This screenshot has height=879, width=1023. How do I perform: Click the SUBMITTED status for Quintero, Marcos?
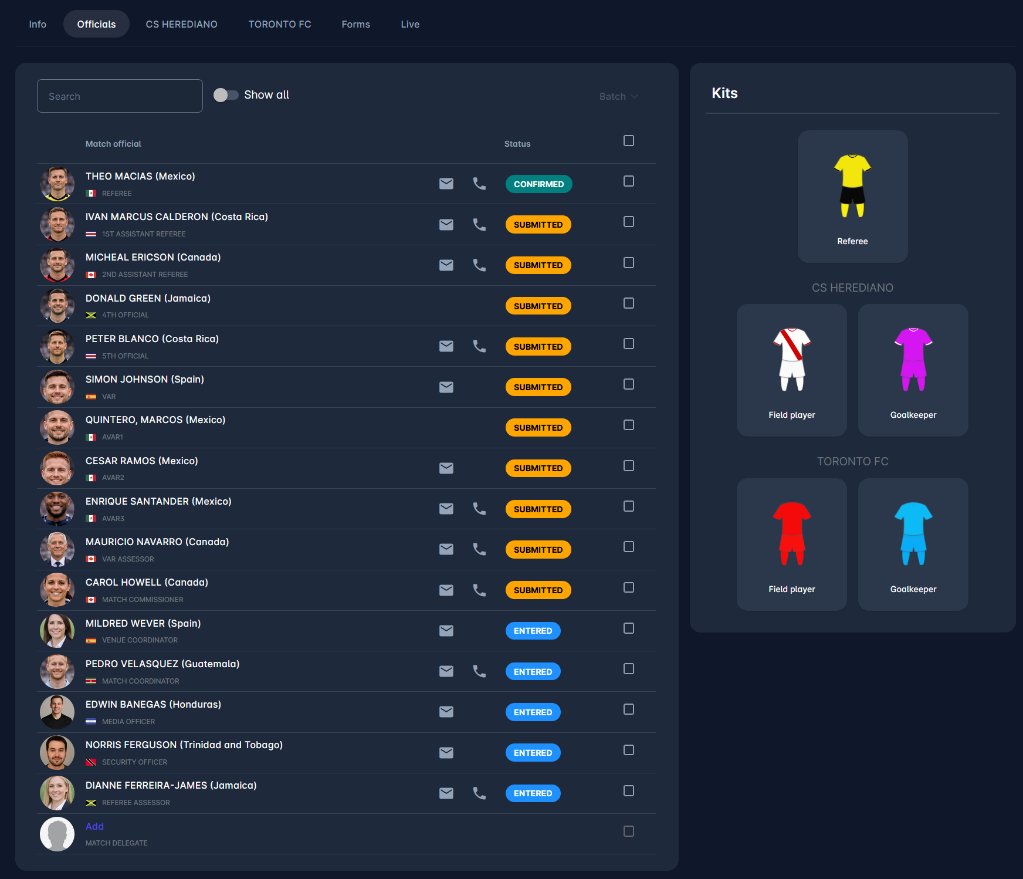[x=538, y=428]
